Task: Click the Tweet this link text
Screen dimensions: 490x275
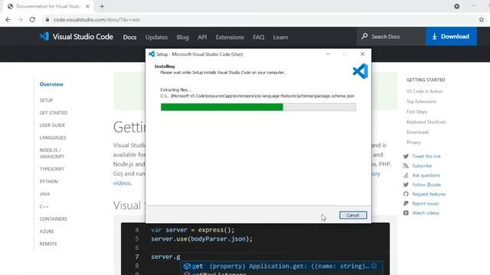Action: (426, 156)
